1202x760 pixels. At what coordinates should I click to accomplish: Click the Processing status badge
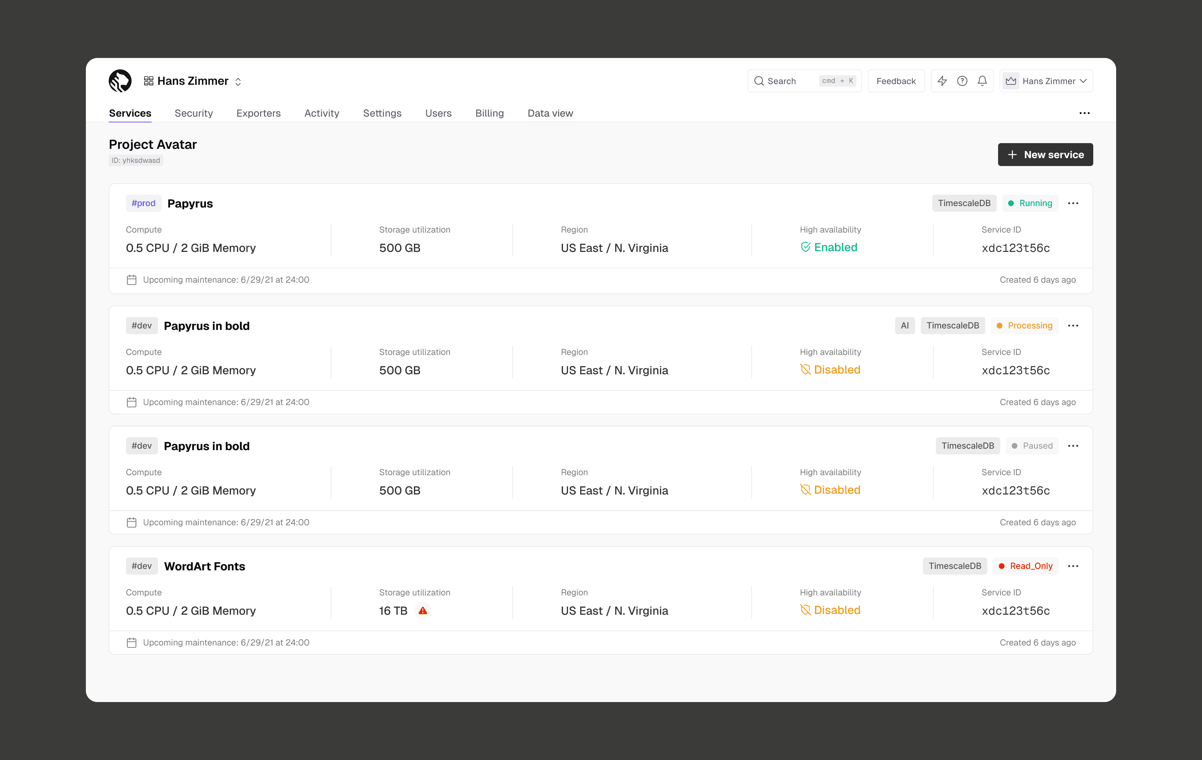click(1025, 326)
